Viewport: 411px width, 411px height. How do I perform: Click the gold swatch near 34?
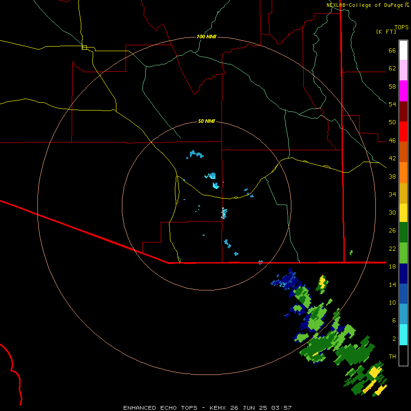pyautogui.click(x=403, y=193)
